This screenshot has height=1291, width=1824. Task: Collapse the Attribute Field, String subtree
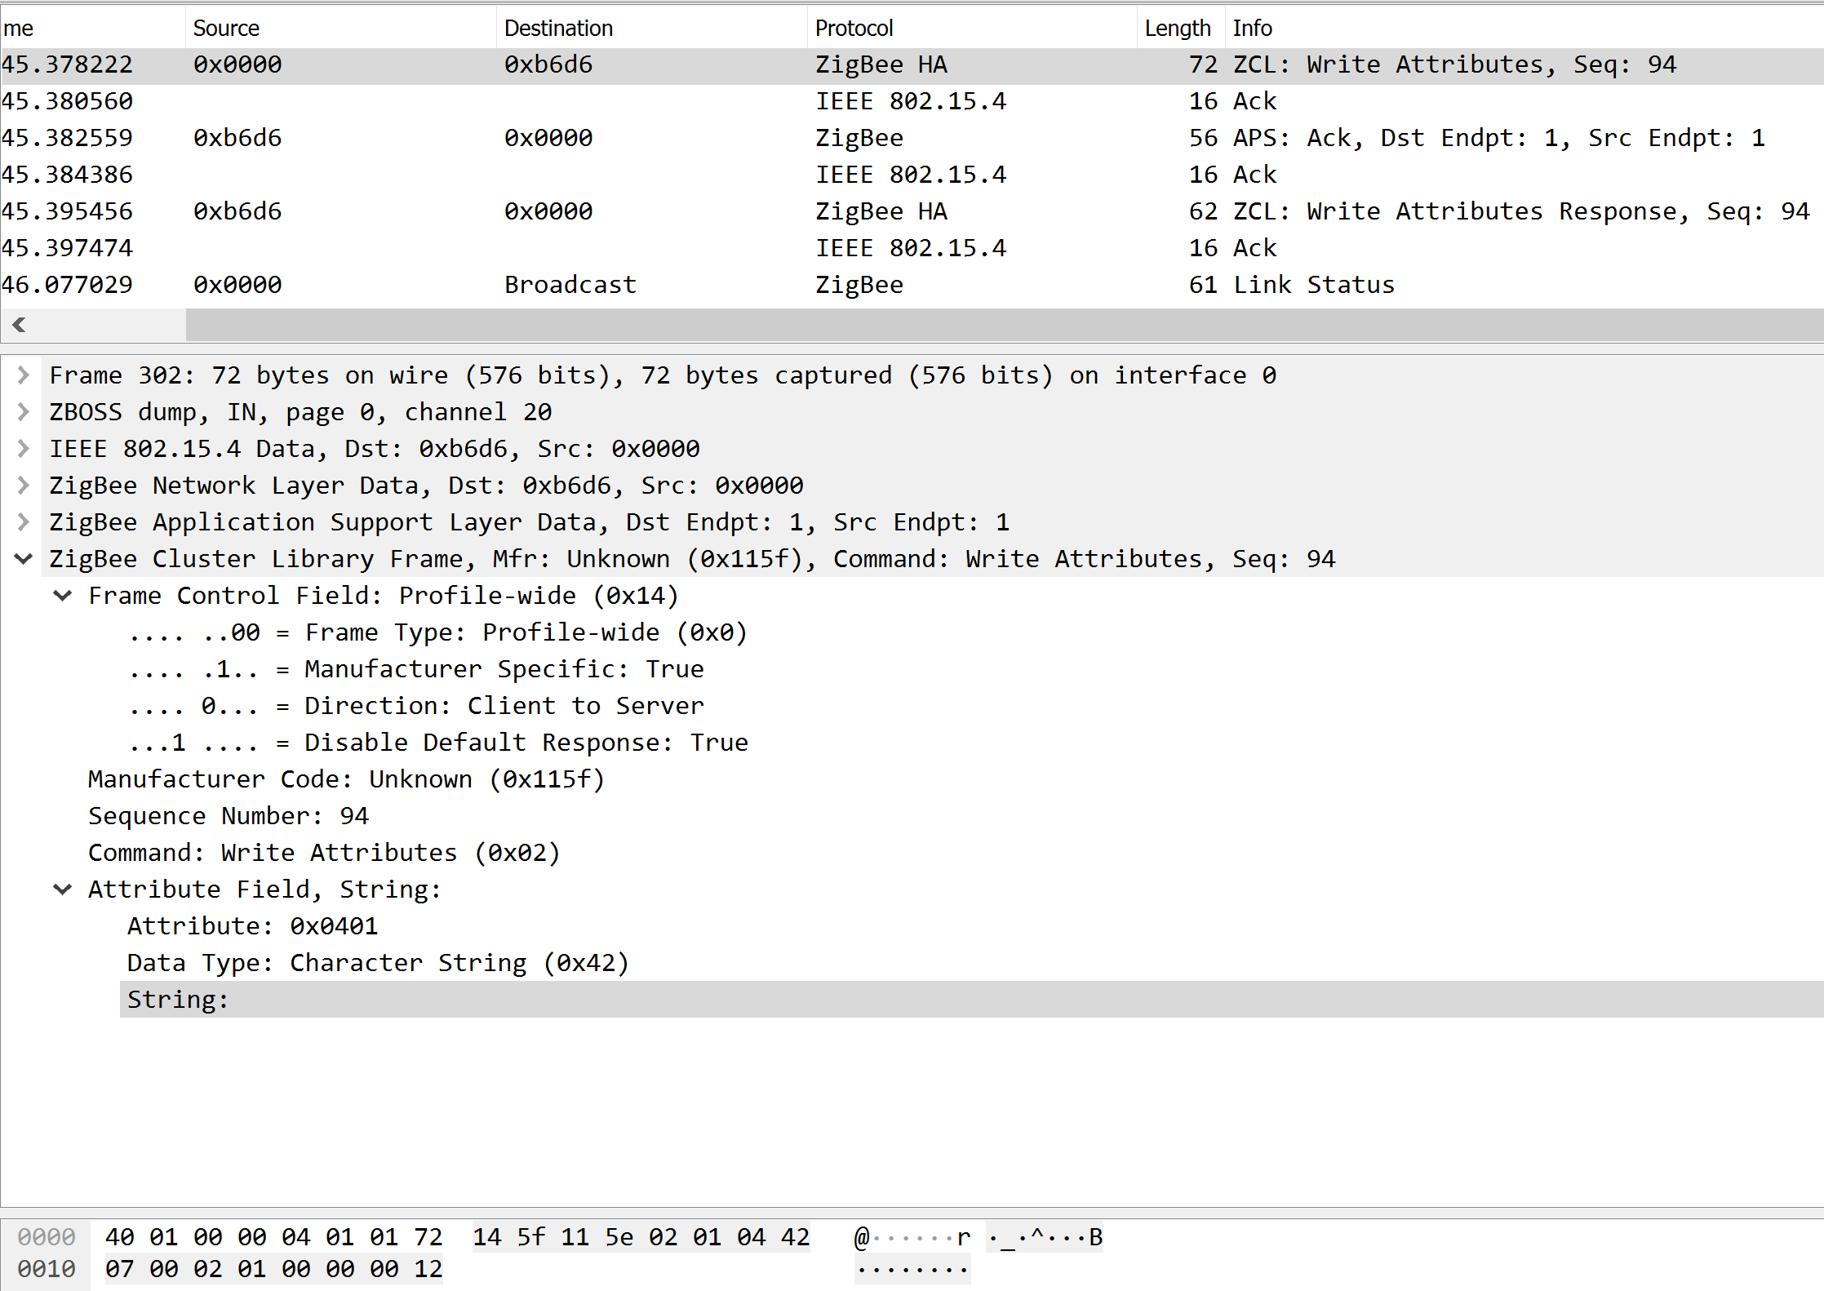click(63, 890)
